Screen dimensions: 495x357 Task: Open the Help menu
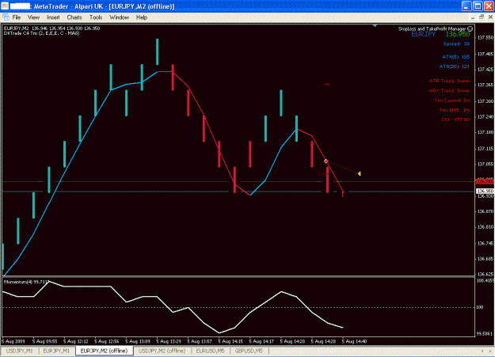click(x=142, y=17)
